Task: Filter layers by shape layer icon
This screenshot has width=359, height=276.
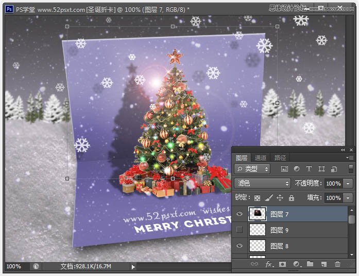Action: tap(321, 169)
